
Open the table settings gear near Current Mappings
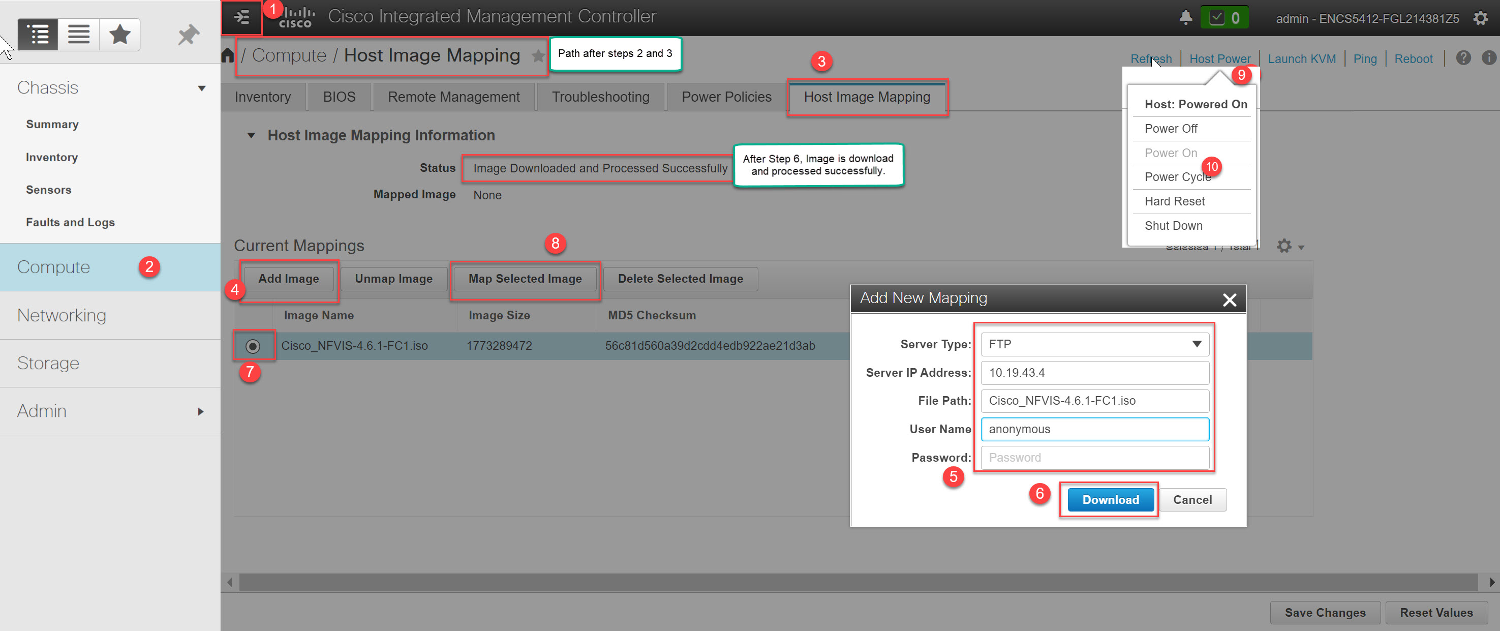(x=1284, y=247)
